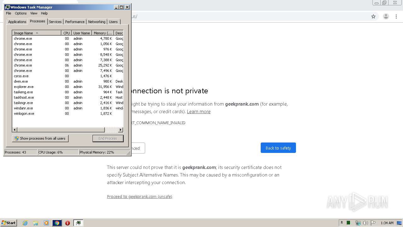Viewport: 403px width, 227px height.
Task: Switch to the Networking tab
Action: pyautogui.click(x=97, y=22)
